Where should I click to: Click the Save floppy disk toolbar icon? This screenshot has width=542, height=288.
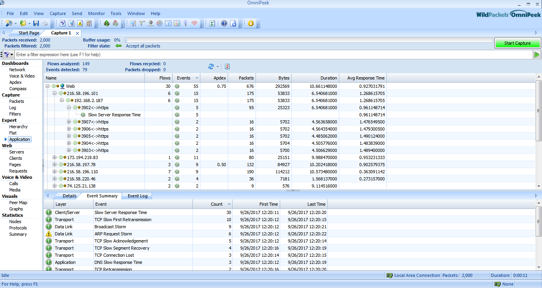(36, 24)
